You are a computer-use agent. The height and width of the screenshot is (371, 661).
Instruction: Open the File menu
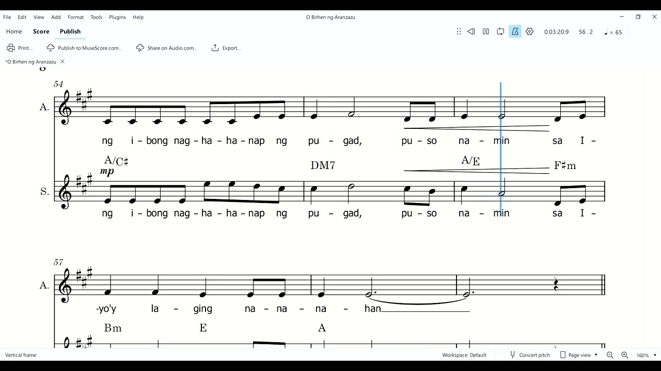[x=7, y=17]
